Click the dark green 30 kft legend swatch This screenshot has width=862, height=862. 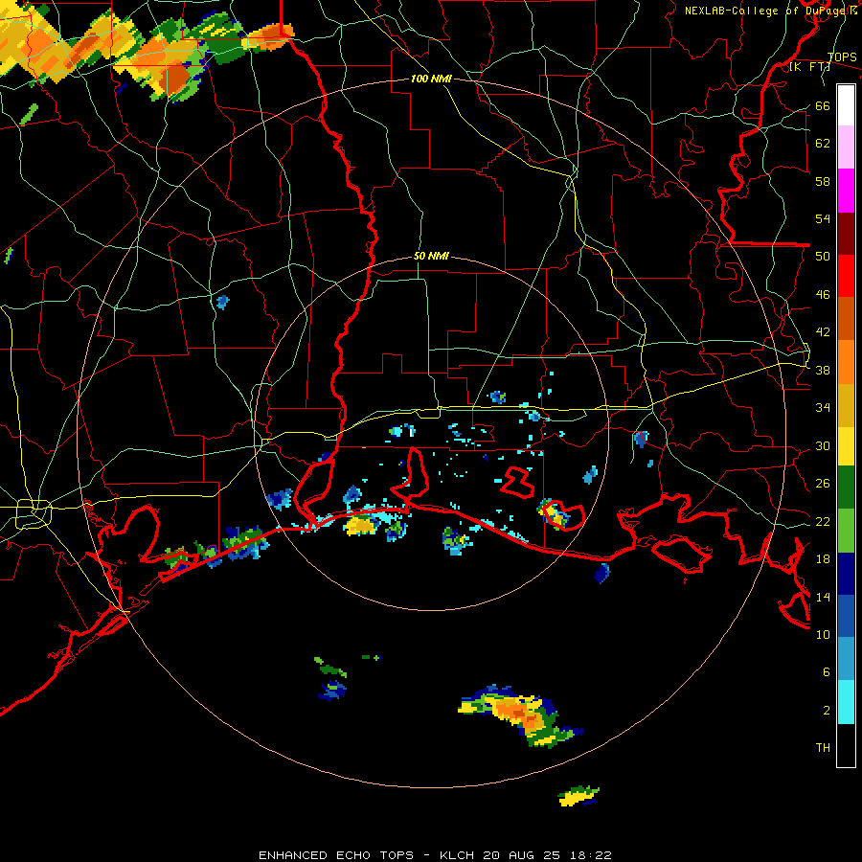(x=846, y=488)
